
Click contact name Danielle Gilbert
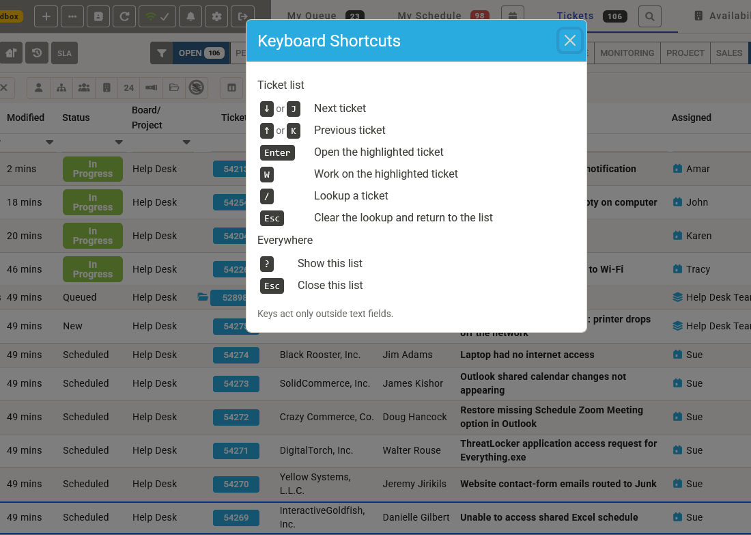416,517
